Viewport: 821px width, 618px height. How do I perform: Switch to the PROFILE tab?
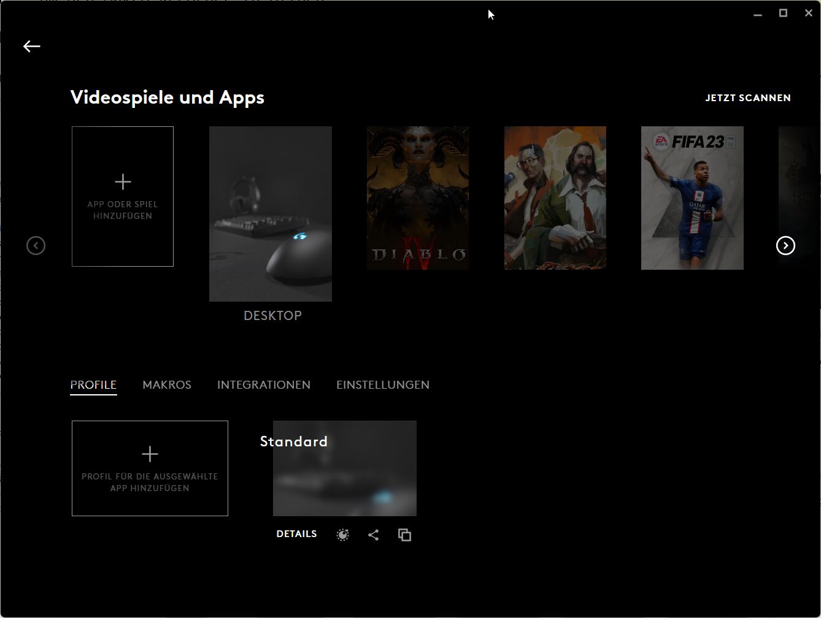coord(93,385)
